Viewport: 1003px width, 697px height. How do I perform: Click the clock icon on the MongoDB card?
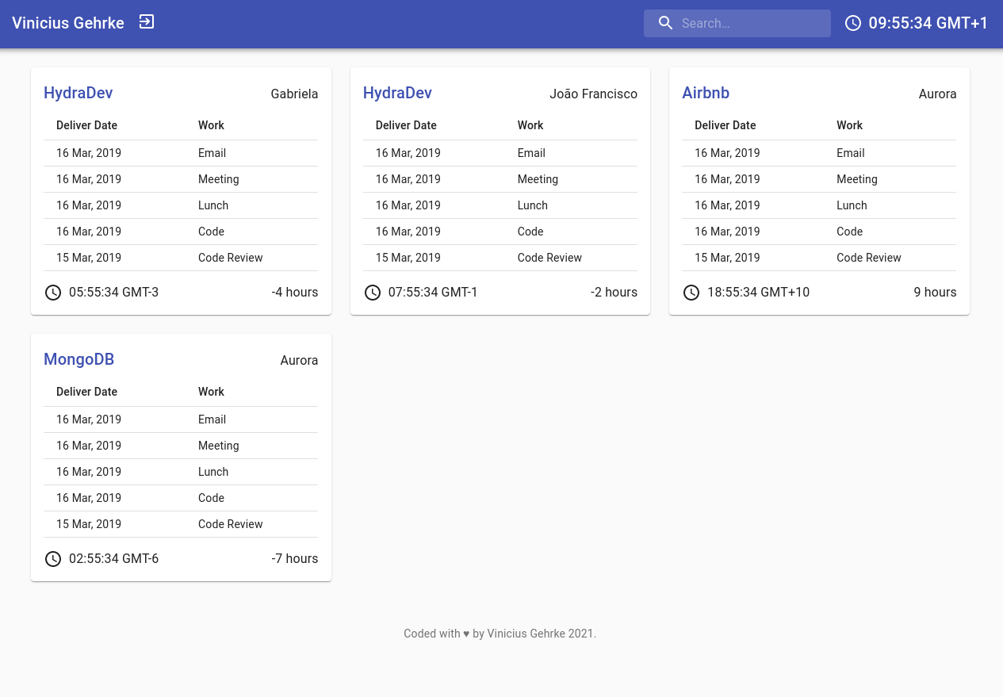[53, 558]
